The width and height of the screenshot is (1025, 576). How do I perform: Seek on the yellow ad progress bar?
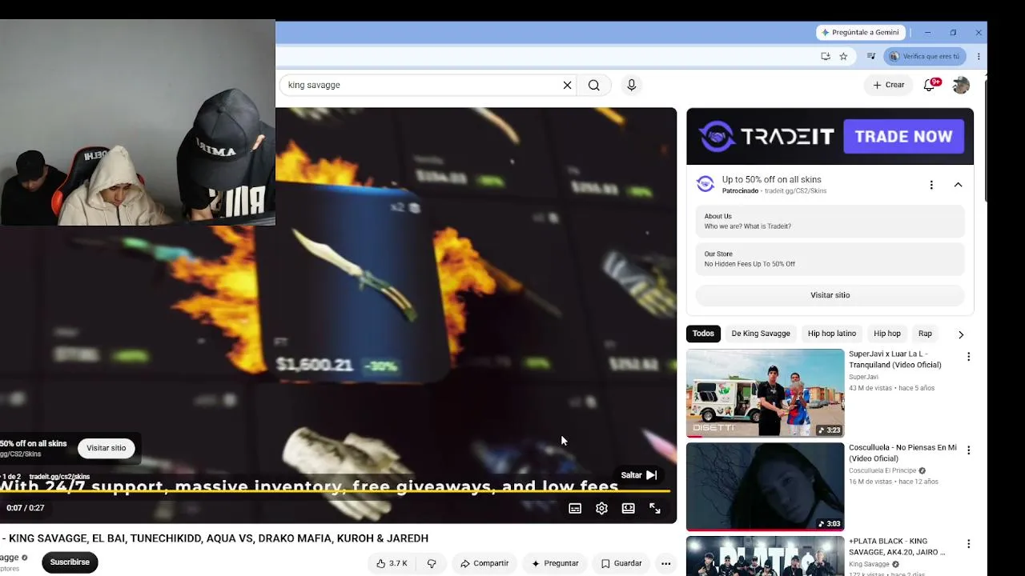(x=335, y=491)
